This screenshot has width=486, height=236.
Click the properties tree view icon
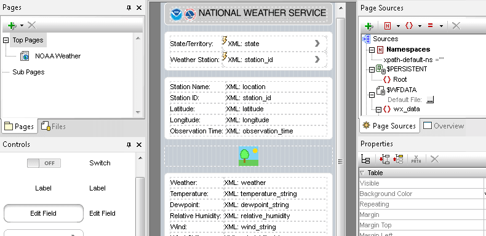[x=366, y=159]
